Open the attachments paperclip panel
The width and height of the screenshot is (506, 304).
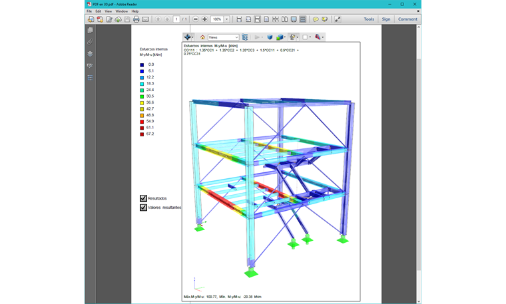click(x=90, y=42)
